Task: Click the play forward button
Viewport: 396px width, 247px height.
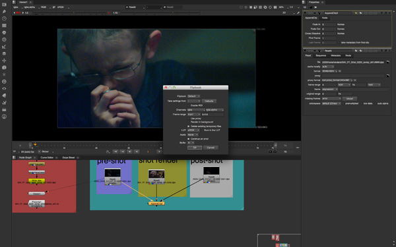Action: click(159, 151)
